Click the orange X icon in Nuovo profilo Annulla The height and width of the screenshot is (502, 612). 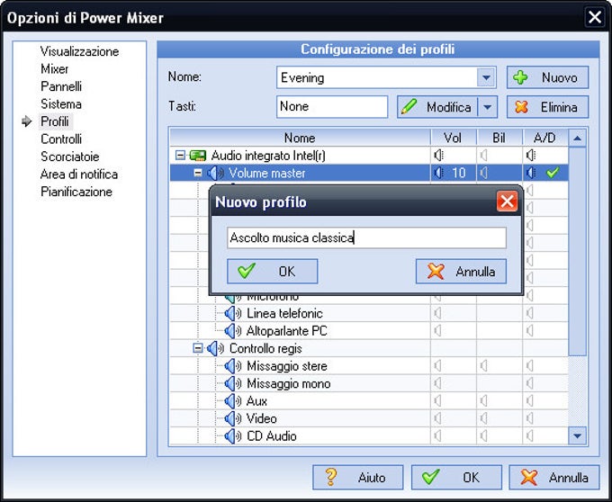point(436,271)
